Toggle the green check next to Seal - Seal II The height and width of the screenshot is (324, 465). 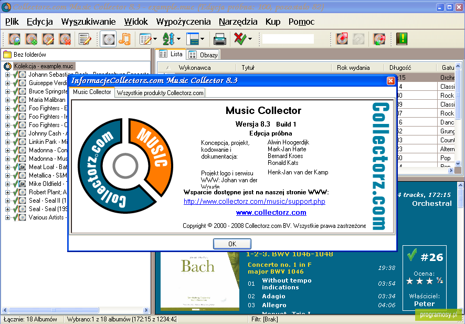(x=15, y=201)
